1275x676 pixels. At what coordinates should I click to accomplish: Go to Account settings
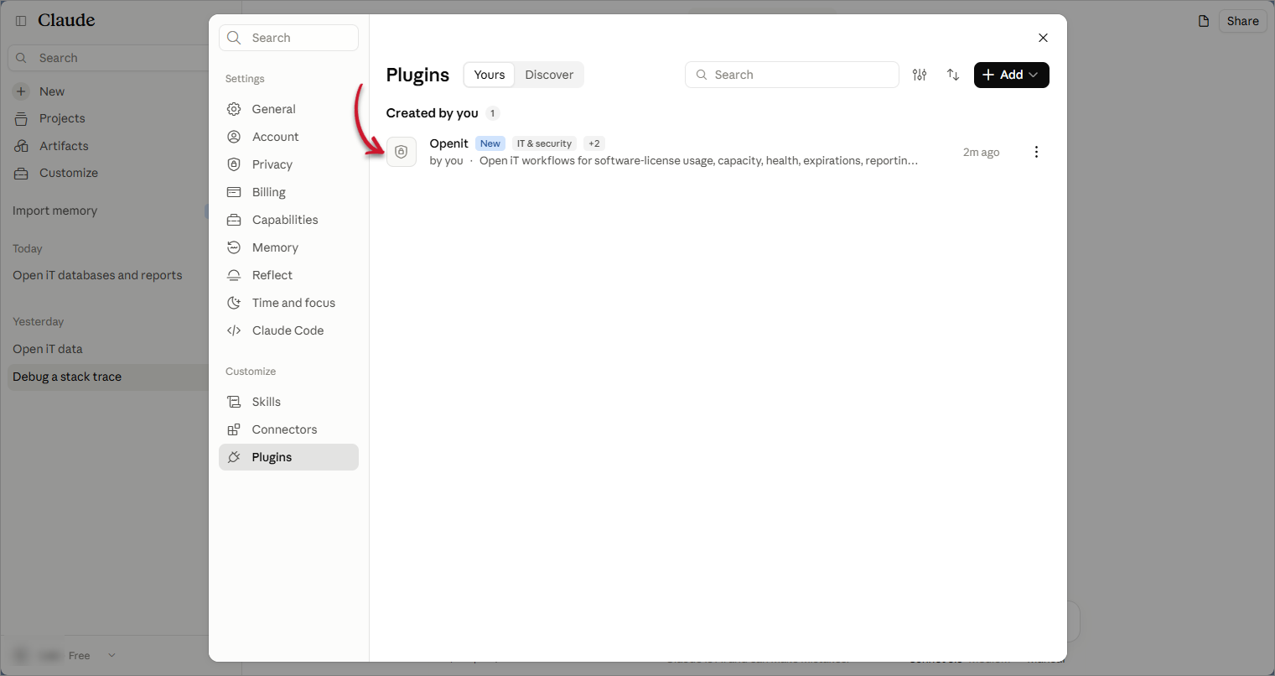pos(288,137)
